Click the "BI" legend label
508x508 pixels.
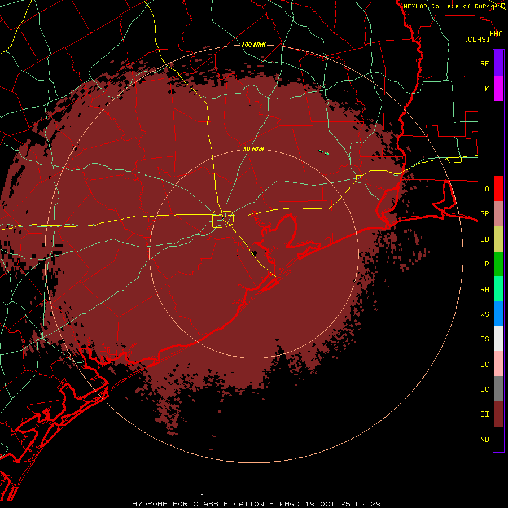tap(484, 414)
